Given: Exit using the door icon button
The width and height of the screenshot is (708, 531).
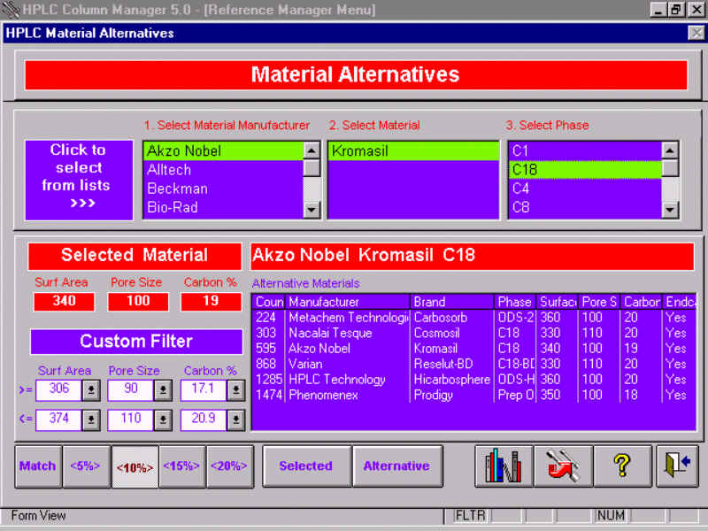Looking at the screenshot, I should [677, 466].
